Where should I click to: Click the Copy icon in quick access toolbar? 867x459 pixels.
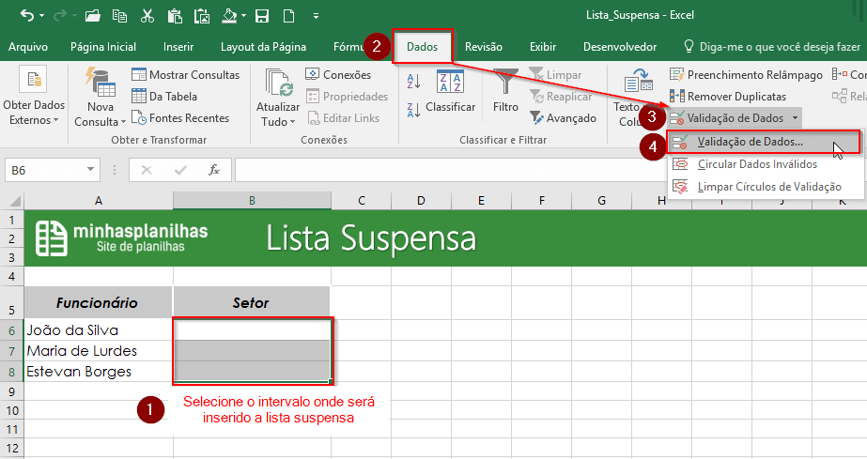coord(119,15)
